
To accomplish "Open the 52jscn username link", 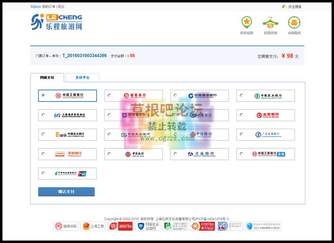I will tap(35, 6).
